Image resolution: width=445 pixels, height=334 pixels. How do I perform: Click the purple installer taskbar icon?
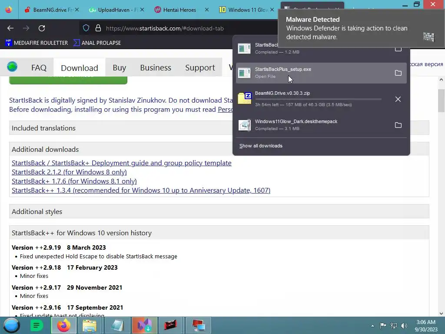click(x=144, y=325)
